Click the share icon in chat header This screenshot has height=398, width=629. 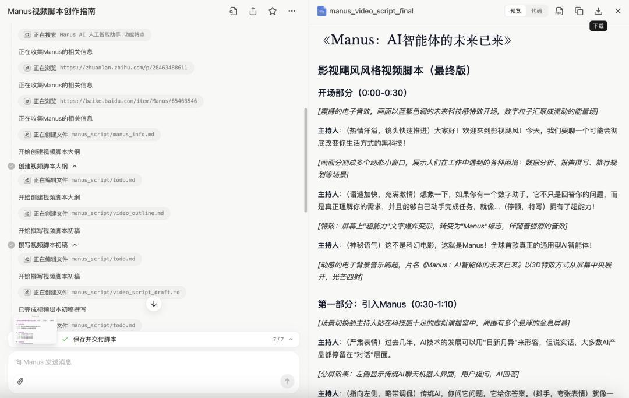pyautogui.click(x=253, y=11)
